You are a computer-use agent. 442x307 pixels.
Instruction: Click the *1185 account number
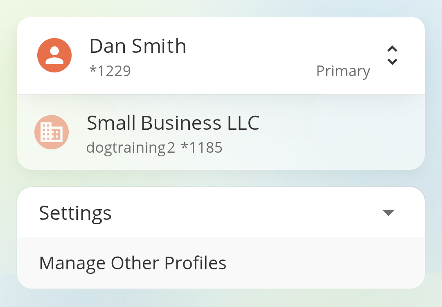(x=202, y=147)
